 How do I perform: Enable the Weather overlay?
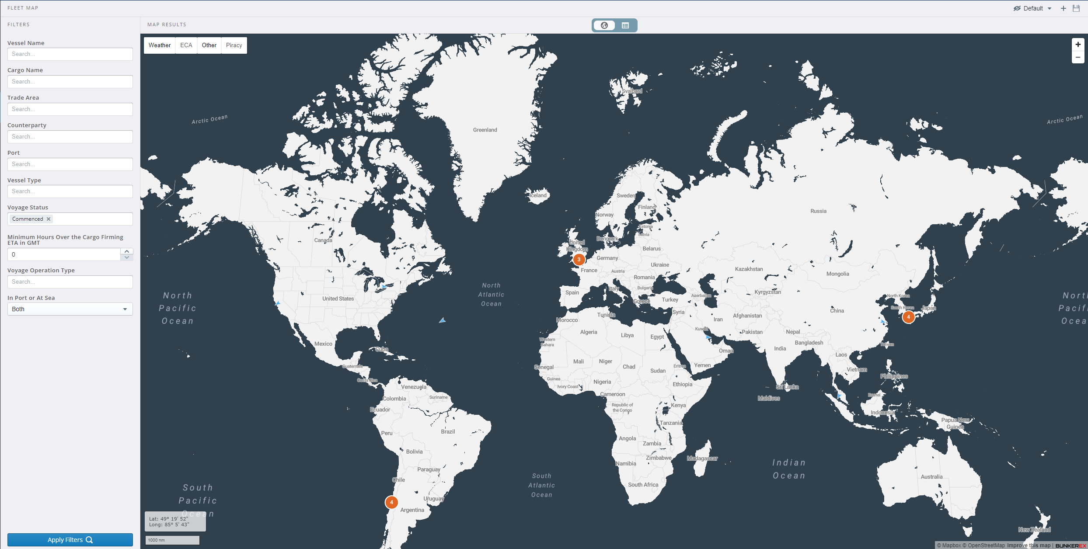pyautogui.click(x=160, y=45)
